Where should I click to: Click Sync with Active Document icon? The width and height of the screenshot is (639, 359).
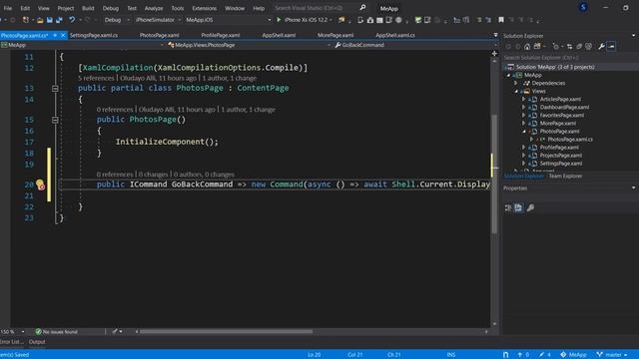pyautogui.click(x=569, y=47)
